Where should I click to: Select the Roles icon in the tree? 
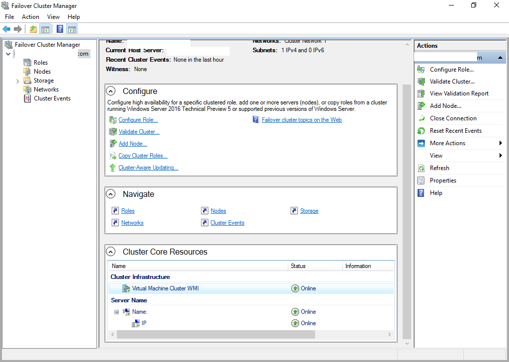pyautogui.click(x=27, y=62)
